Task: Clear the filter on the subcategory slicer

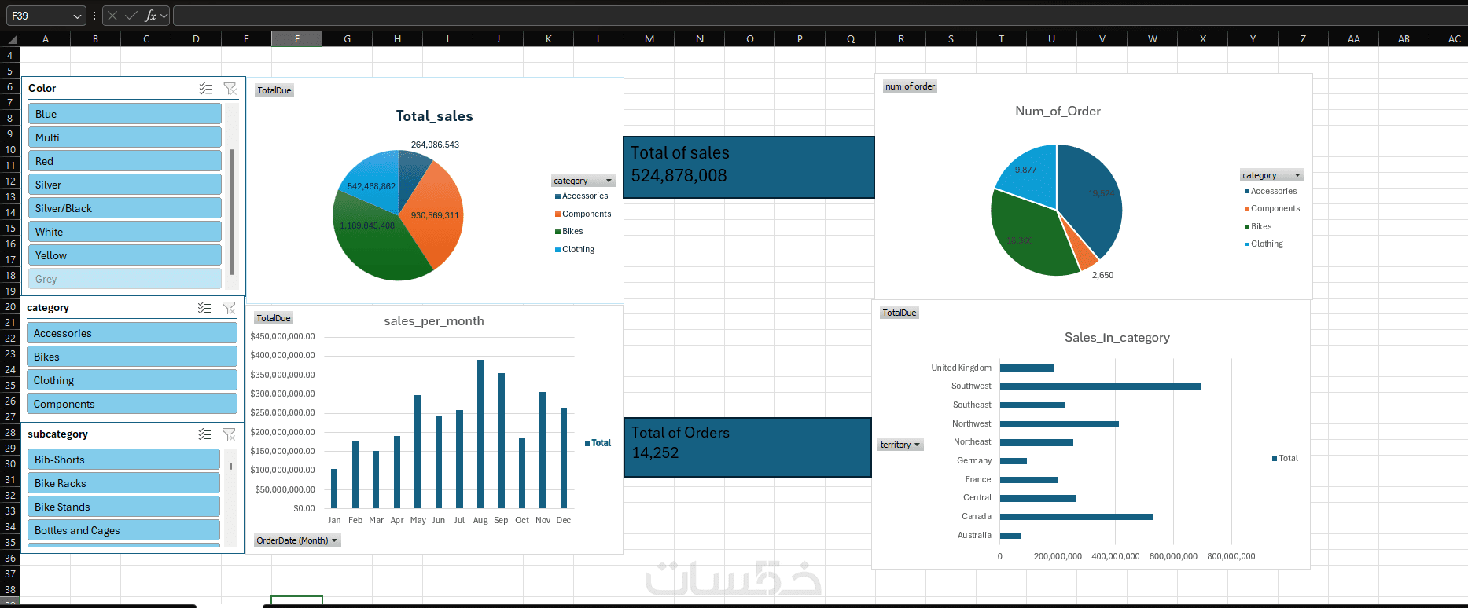Action: tap(229, 434)
